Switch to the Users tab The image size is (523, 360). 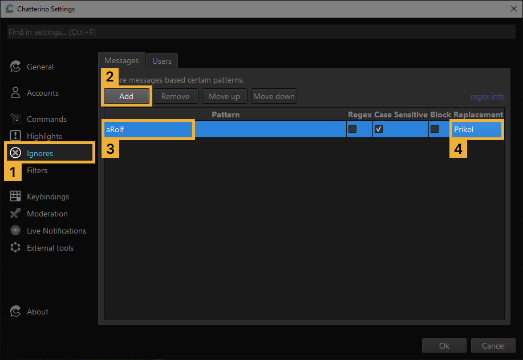162,61
